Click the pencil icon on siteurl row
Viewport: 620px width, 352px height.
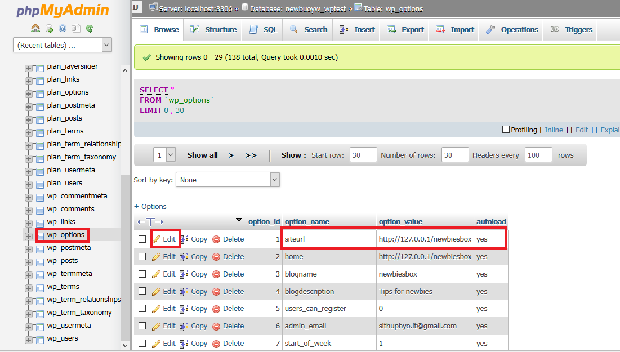[x=157, y=239]
